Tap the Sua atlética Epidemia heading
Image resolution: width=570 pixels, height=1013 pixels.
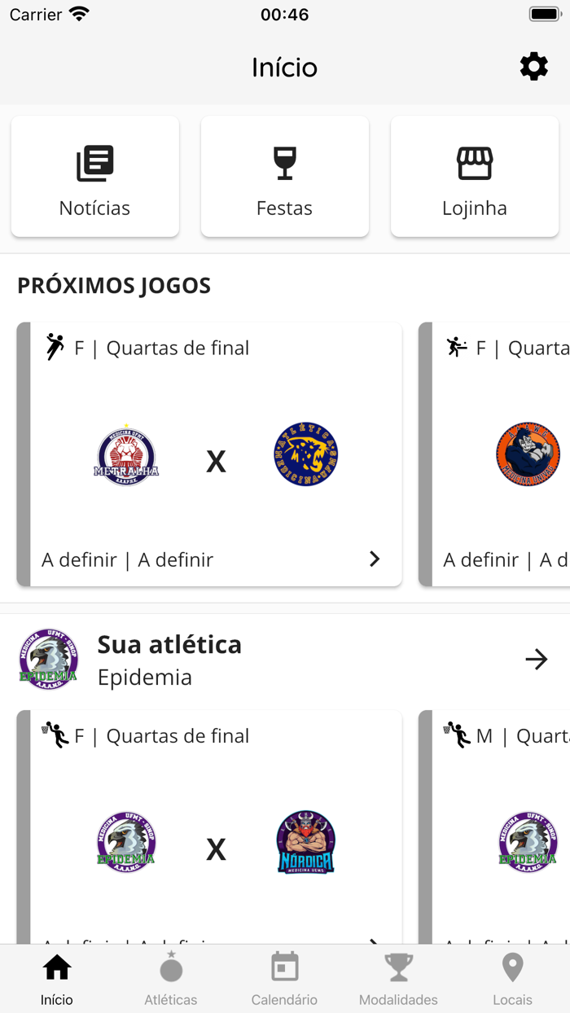[169, 659]
